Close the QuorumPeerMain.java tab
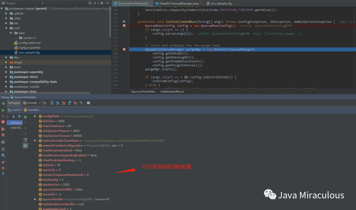Screen dimensions: 356x210 tap(150, 3)
